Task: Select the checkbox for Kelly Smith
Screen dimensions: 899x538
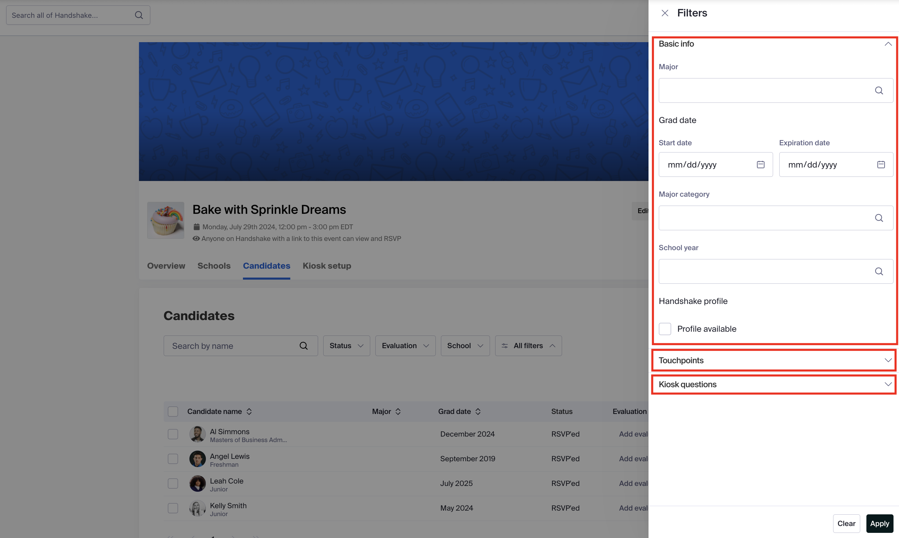Action: click(173, 508)
